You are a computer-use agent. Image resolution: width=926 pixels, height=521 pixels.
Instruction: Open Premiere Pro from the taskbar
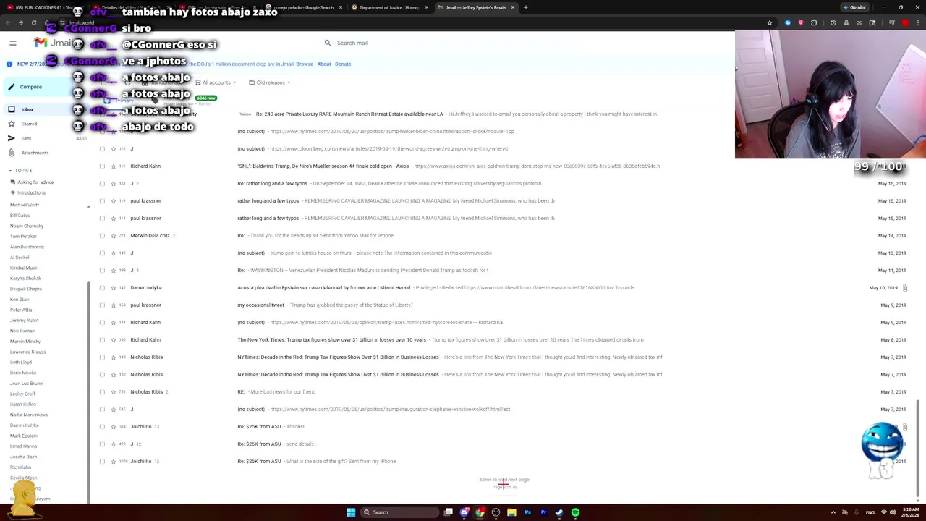click(x=543, y=512)
